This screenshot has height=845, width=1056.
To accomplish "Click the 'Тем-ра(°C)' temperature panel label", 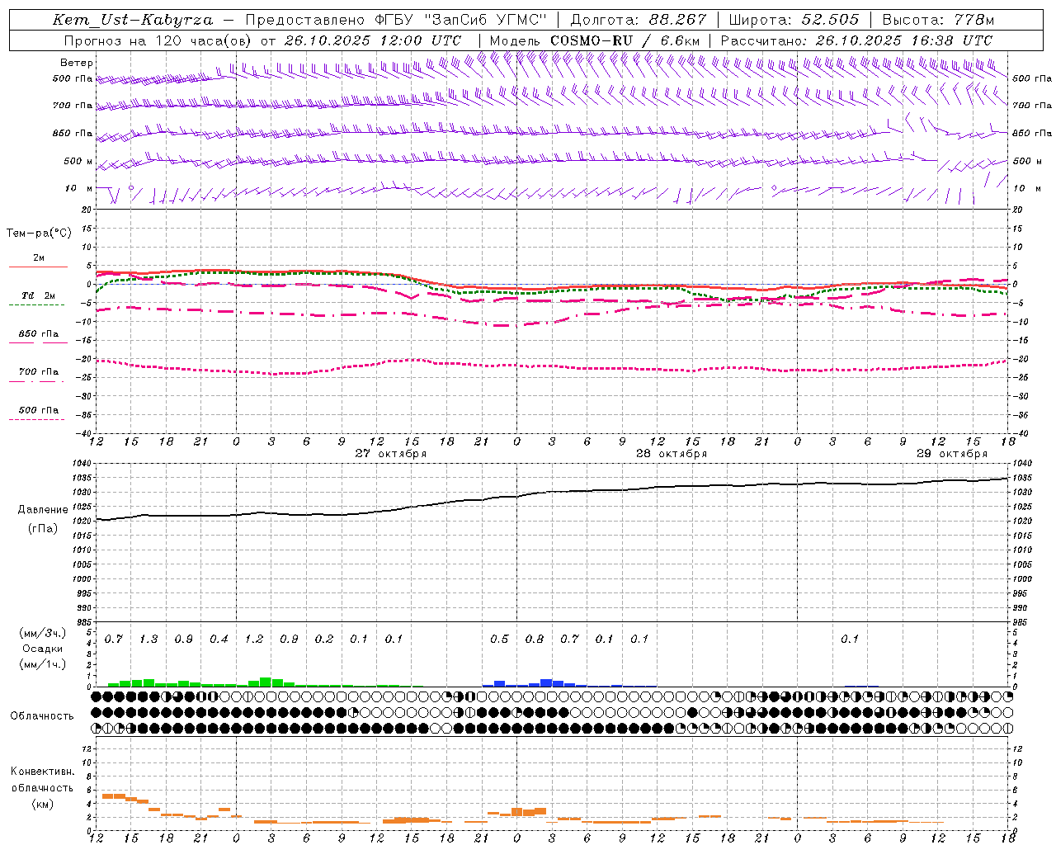I will click(x=39, y=234).
